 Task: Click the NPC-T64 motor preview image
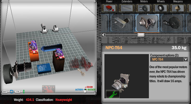pyautogui.click(x=126, y=76)
